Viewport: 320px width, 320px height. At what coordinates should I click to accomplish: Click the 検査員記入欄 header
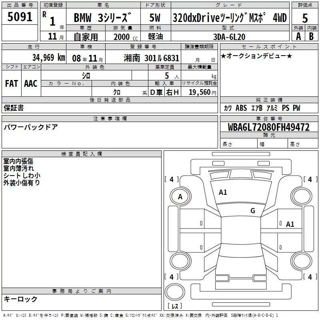tap(82, 154)
